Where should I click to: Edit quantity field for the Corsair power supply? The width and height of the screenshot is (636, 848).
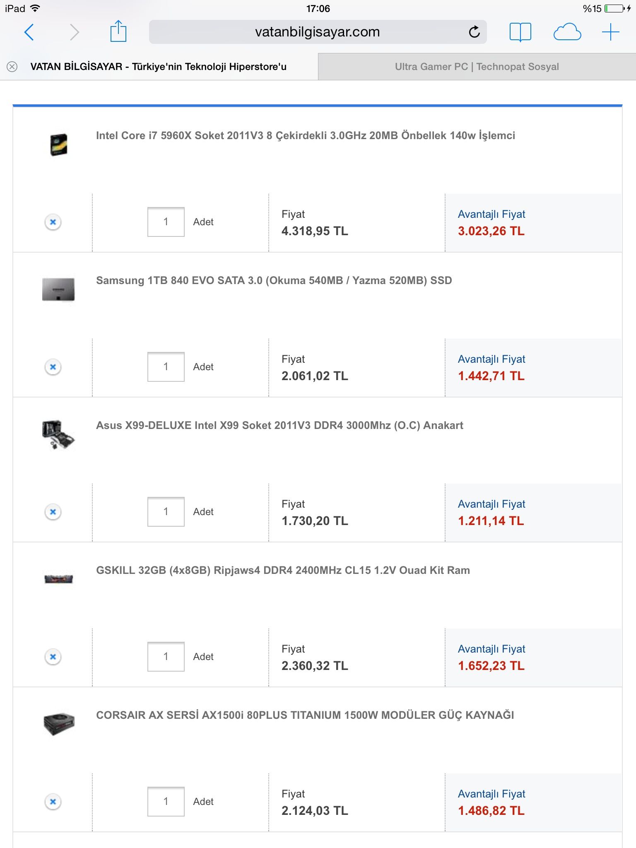166,802
